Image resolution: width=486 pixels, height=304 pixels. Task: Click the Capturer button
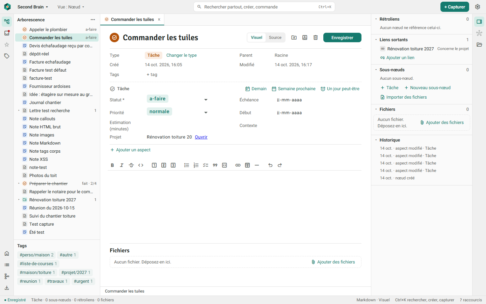[x=455, y=7]
